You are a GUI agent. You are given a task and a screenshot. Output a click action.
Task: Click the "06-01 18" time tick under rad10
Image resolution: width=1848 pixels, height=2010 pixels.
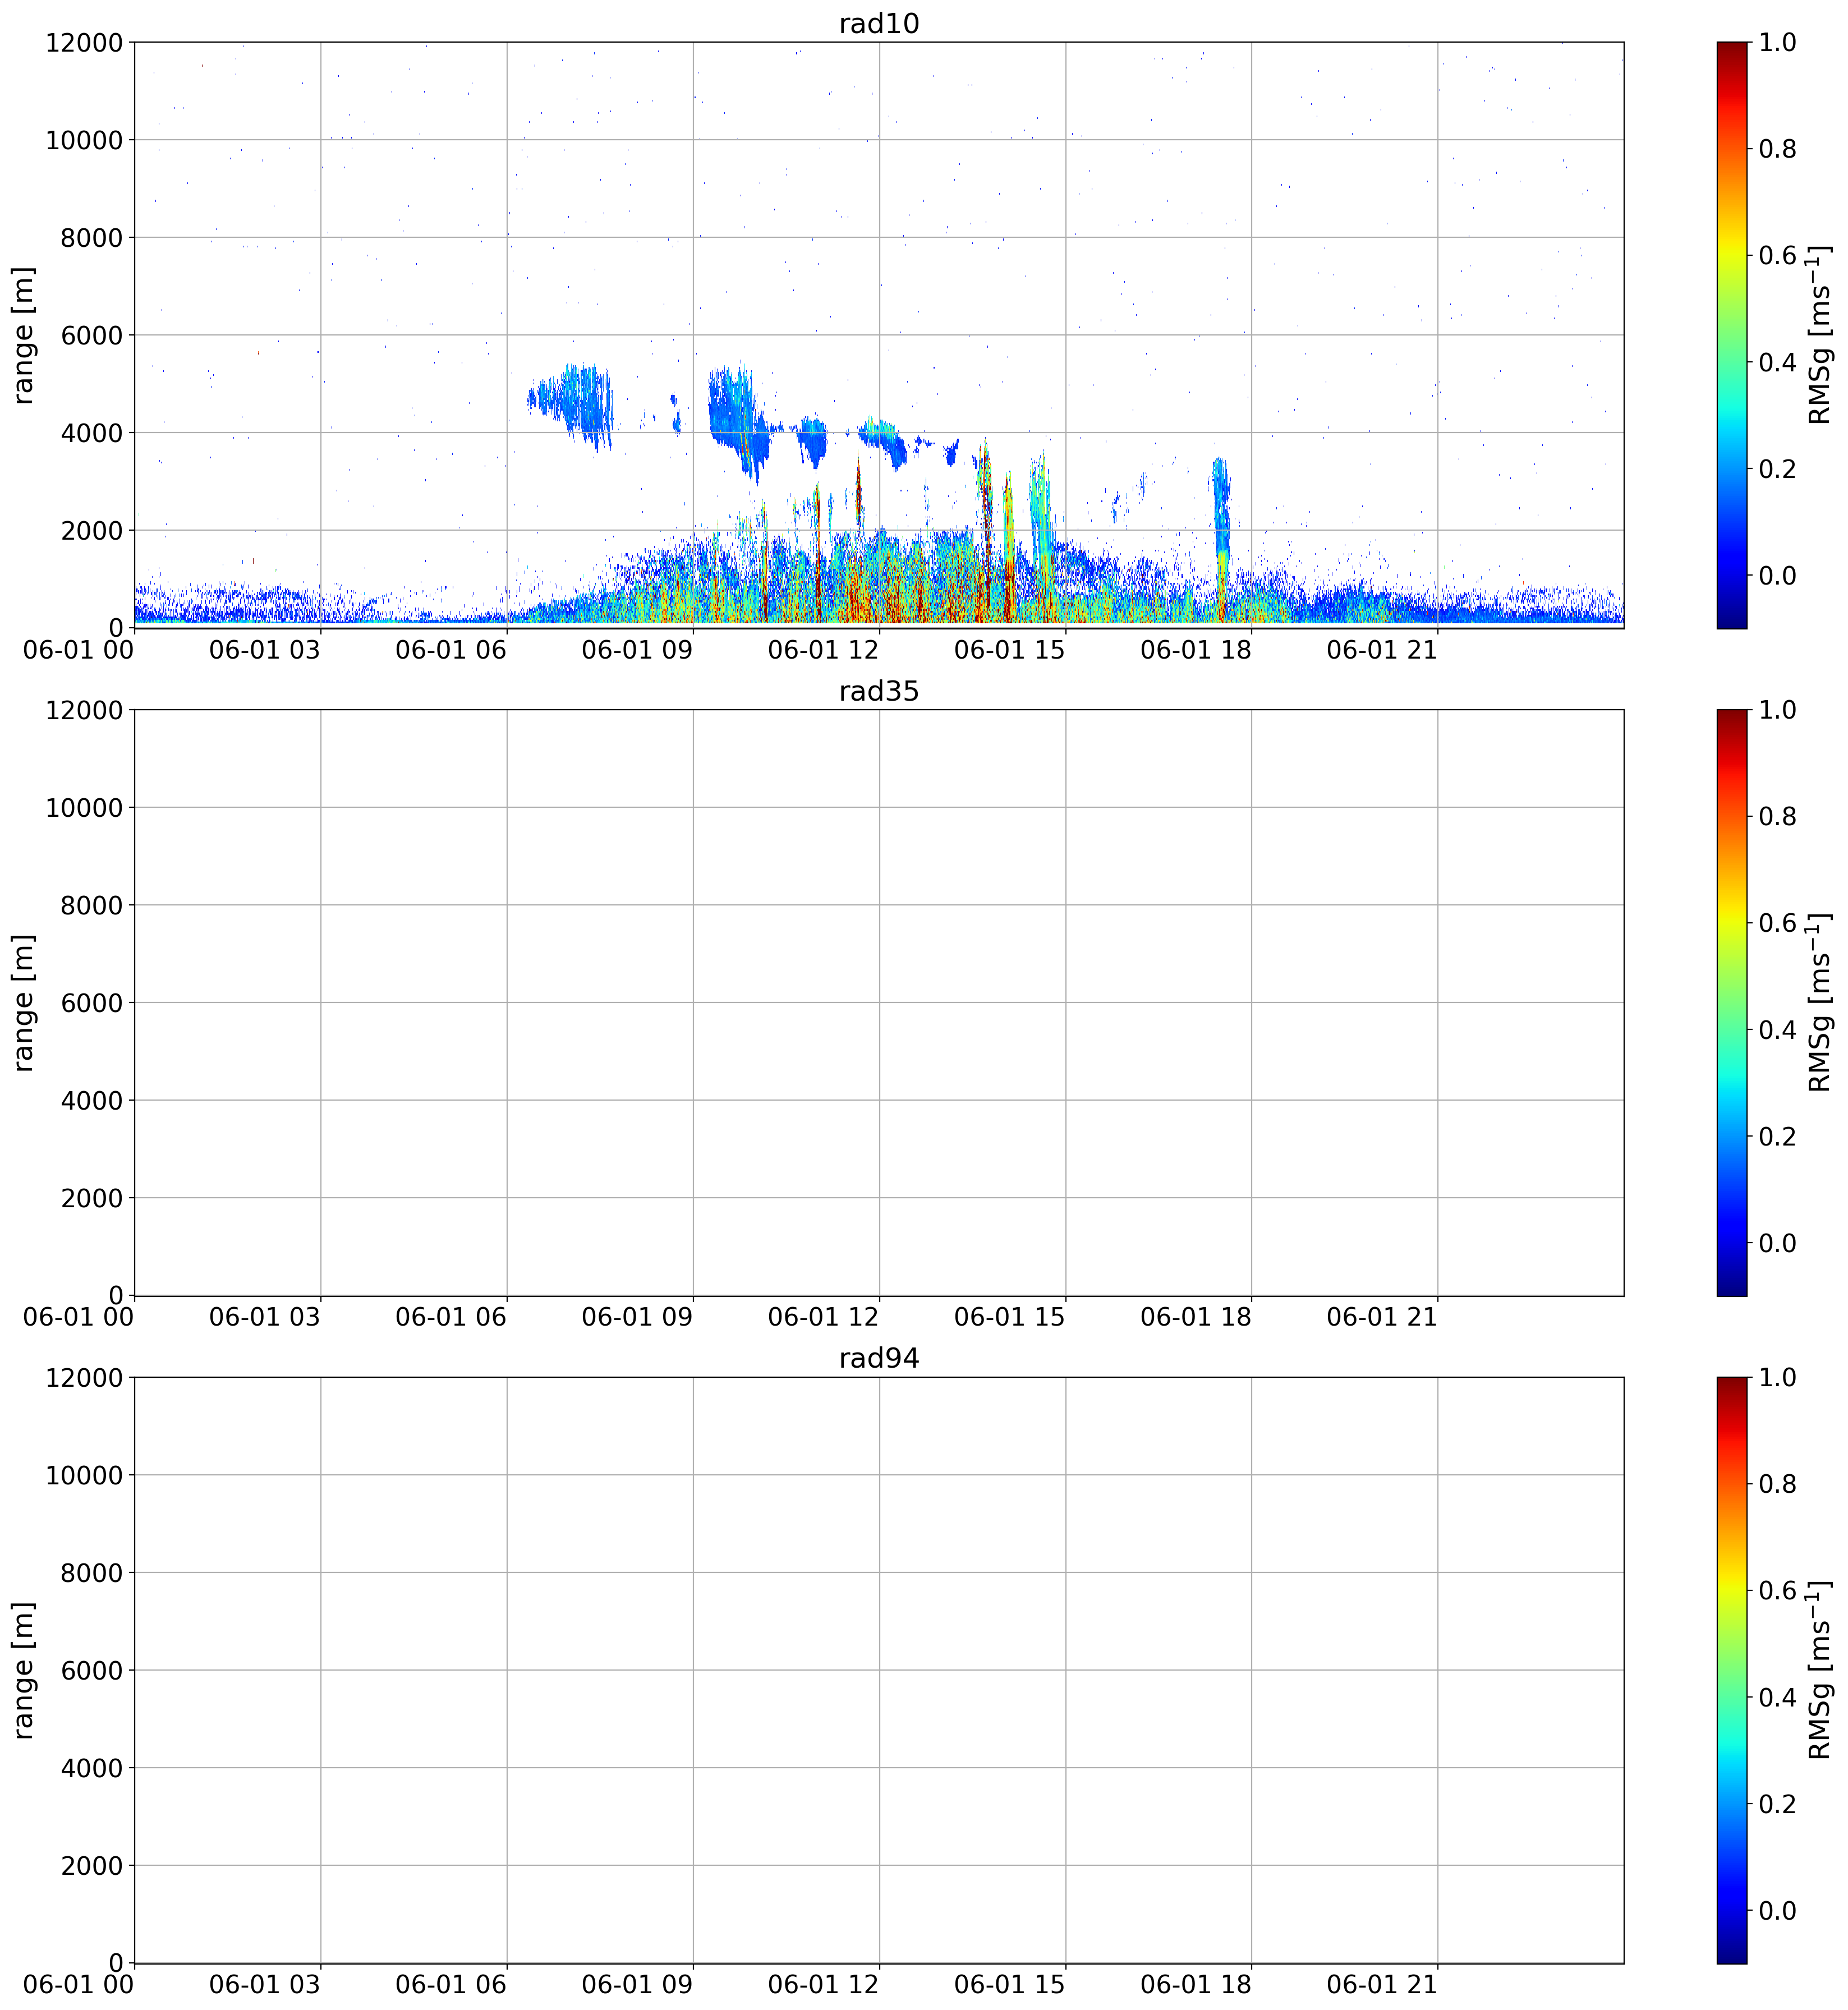click(x=1196, y=650)
